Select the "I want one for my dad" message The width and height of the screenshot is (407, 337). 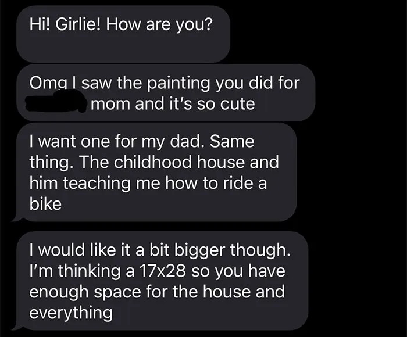(156, 172)
